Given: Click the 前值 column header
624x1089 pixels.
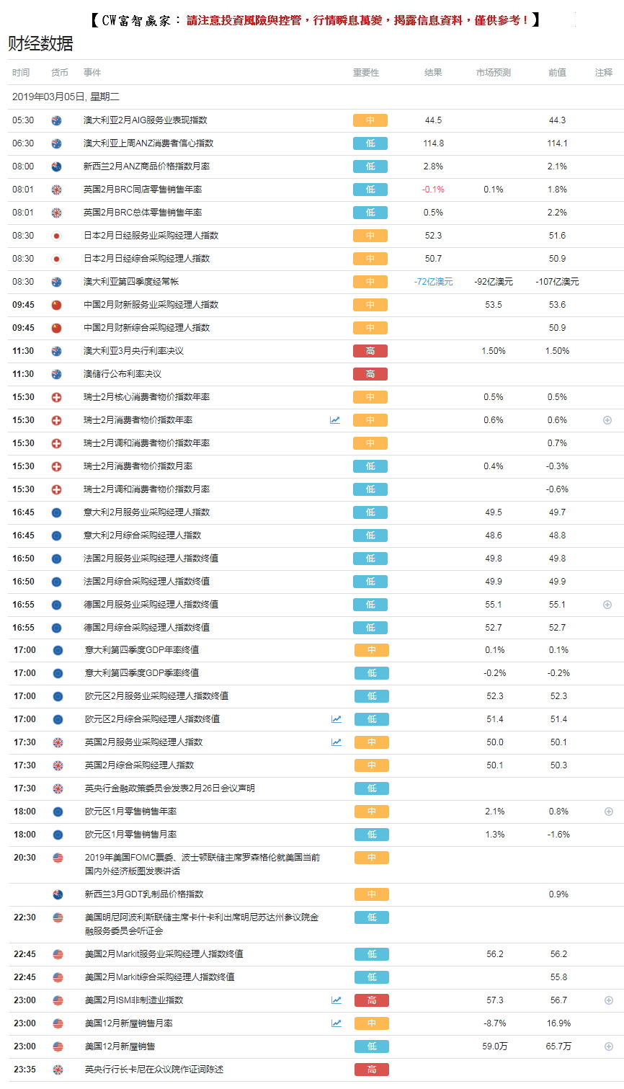Looking at the screenshot, I should 557,73.
